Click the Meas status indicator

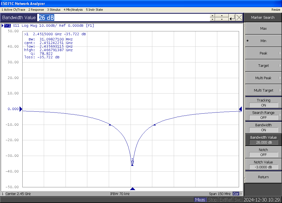coord(200,200)
